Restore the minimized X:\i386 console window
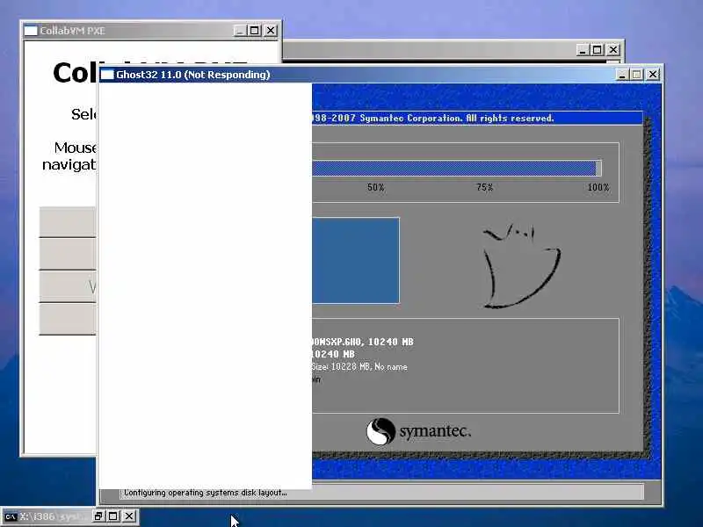This screenshot has width=703, height=527. pos(98,516)
